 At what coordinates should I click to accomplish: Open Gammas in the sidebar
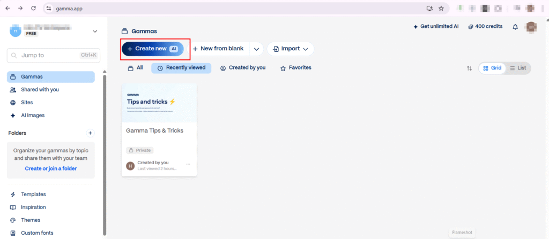tap(51, 77)
